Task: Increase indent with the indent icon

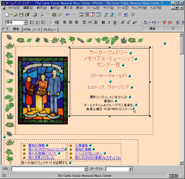Action: click(x=57, y=23)
